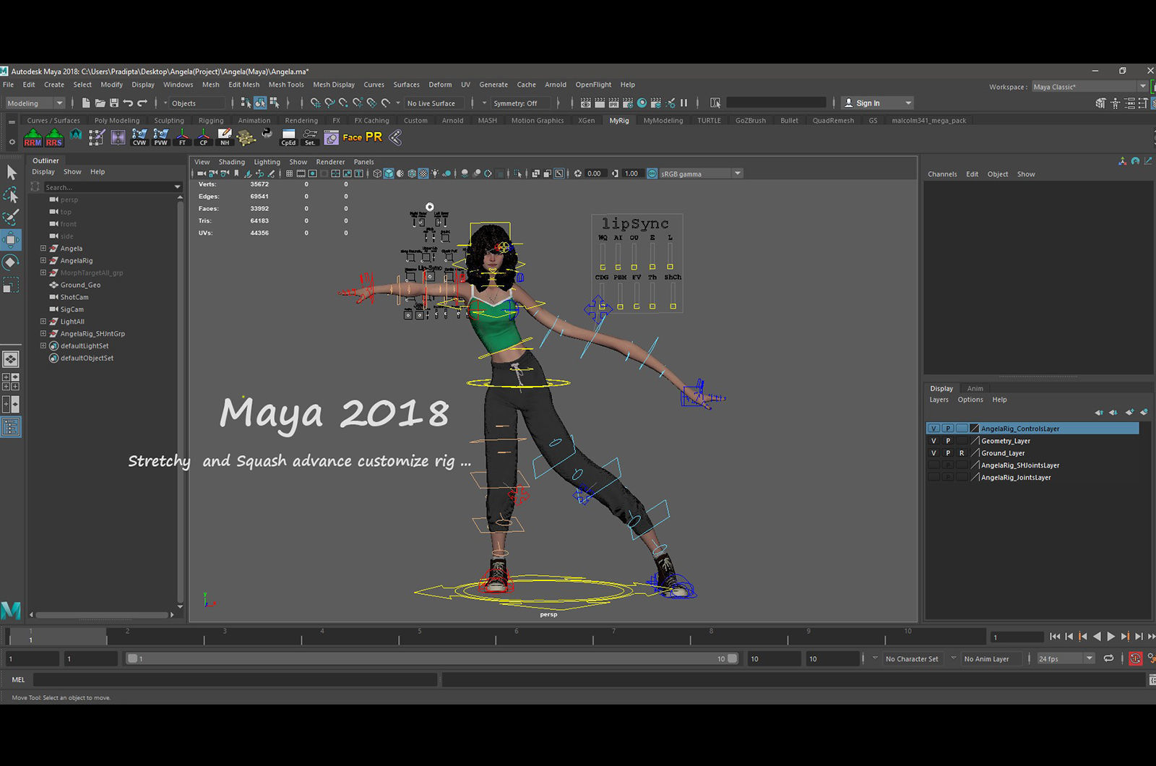Screen dimensions: 1156x766
Task: Toggle visibility box of AngelaRig_JointsLayer
Action: point(933,478)
